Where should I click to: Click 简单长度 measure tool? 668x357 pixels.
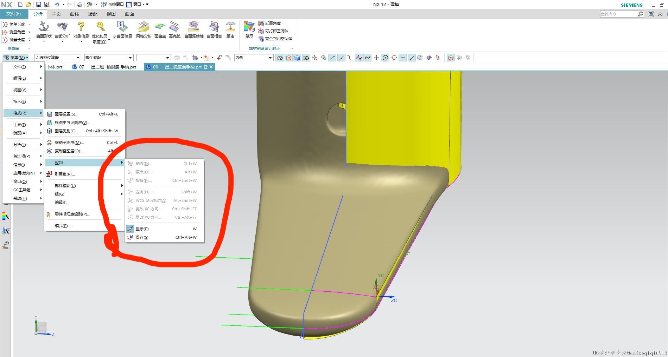tap(14, 24)
